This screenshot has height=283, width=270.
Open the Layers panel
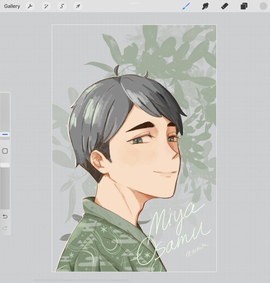pos(244,6)
